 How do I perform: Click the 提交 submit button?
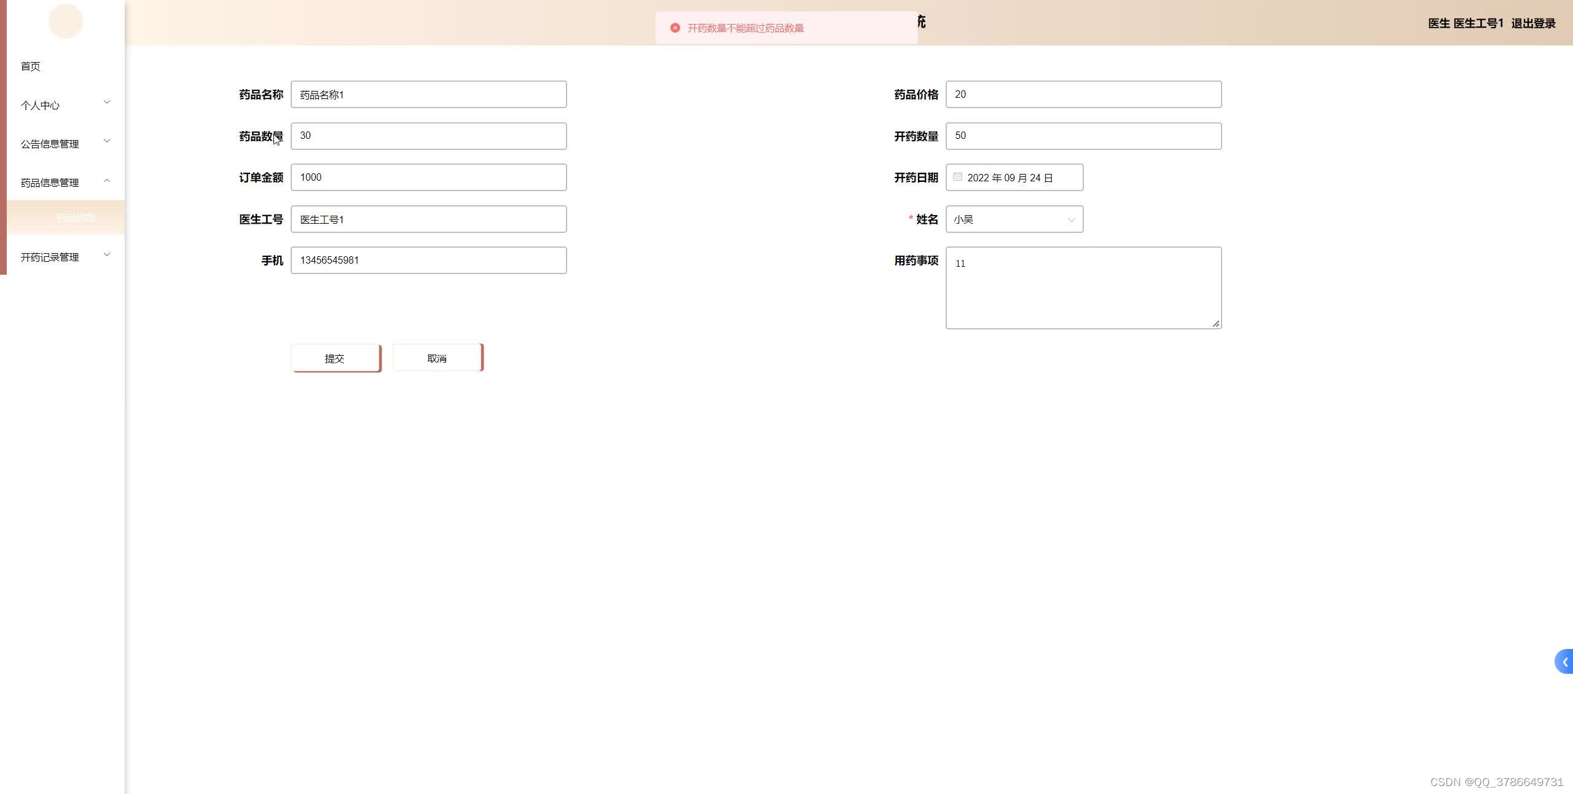(336, 358)
